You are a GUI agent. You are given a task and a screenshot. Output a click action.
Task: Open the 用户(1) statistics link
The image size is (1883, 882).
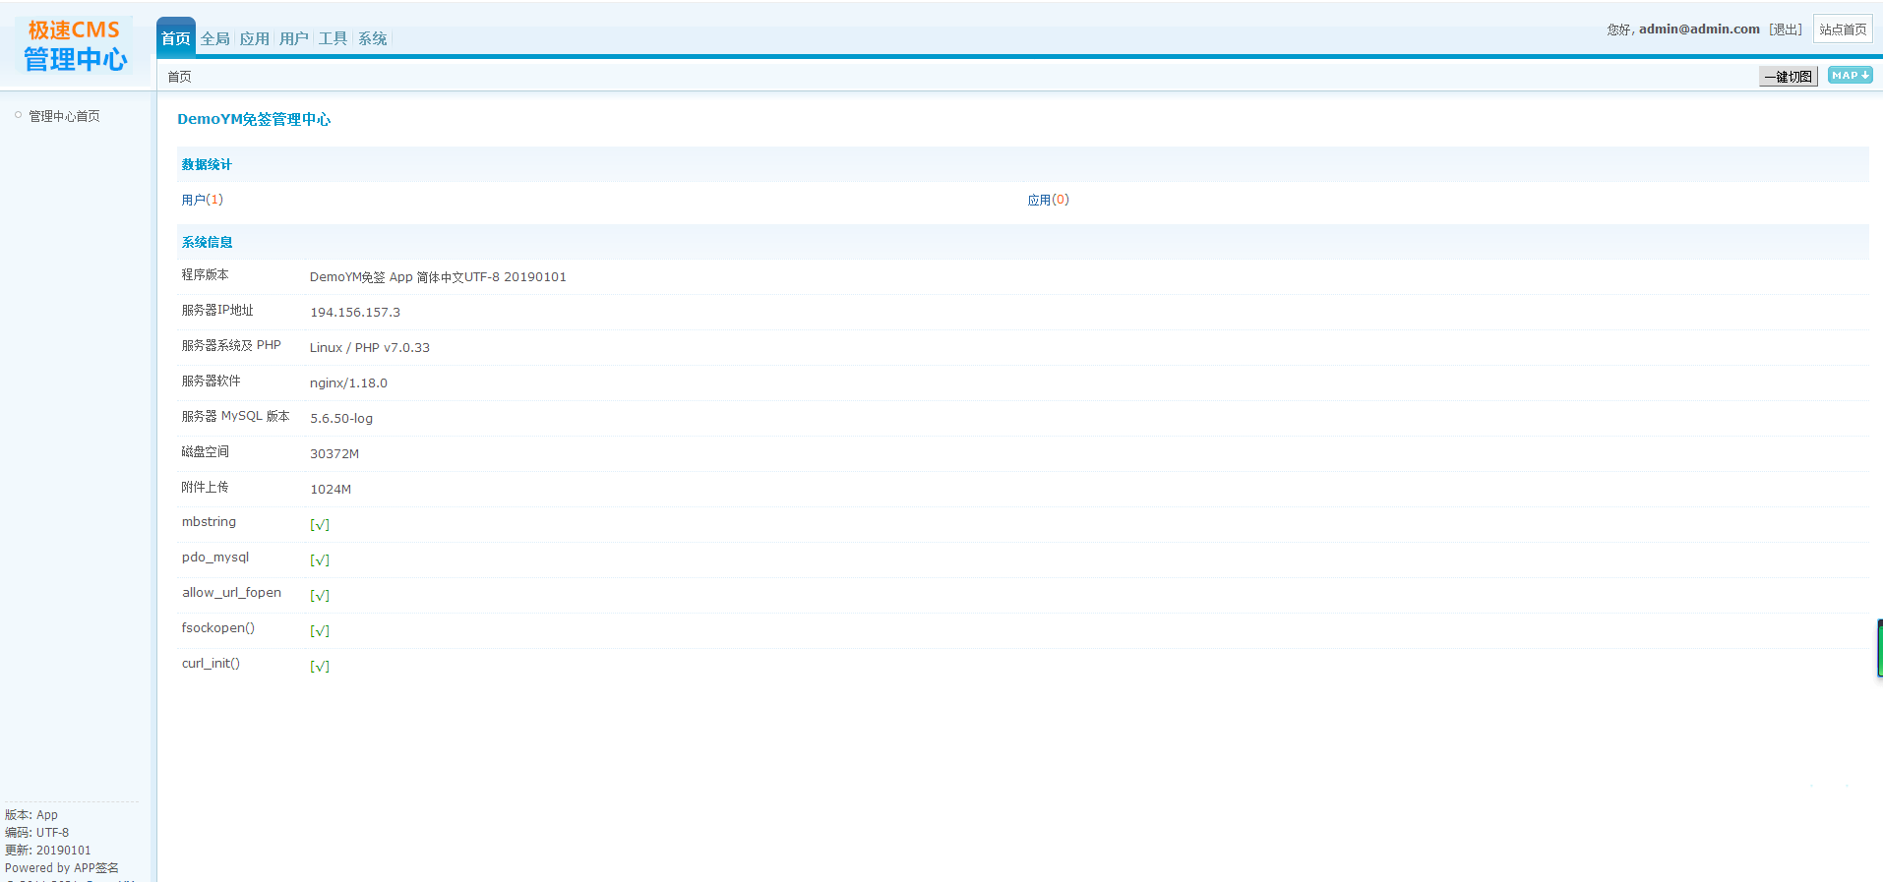click(x=202, y=200)
